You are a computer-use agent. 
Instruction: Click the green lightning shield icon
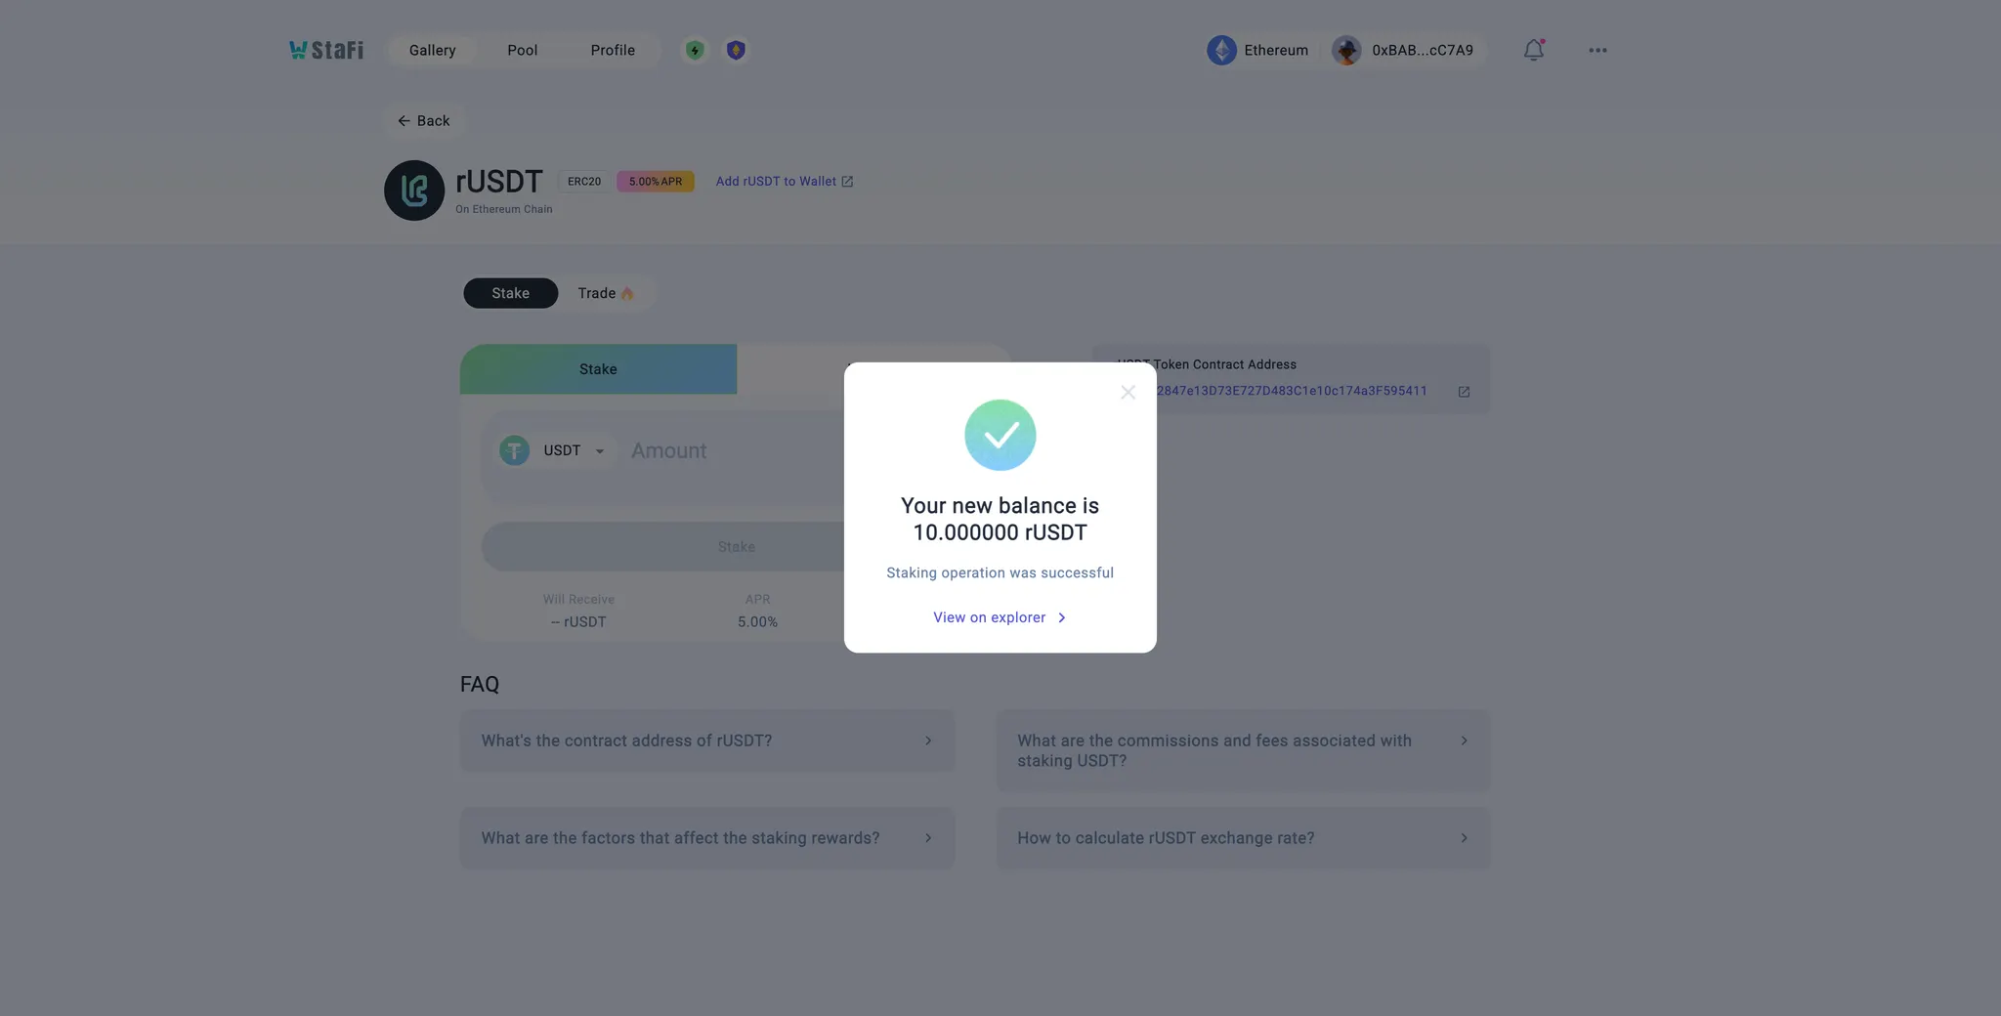(695, 50)
